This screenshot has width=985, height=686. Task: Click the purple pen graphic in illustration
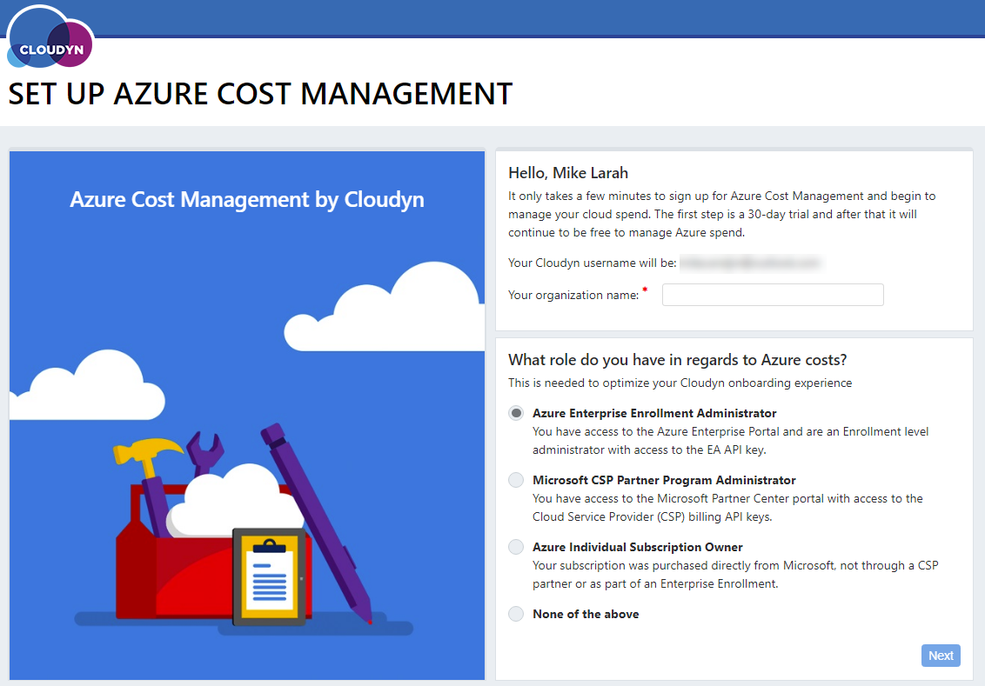(x=318, y=523)
